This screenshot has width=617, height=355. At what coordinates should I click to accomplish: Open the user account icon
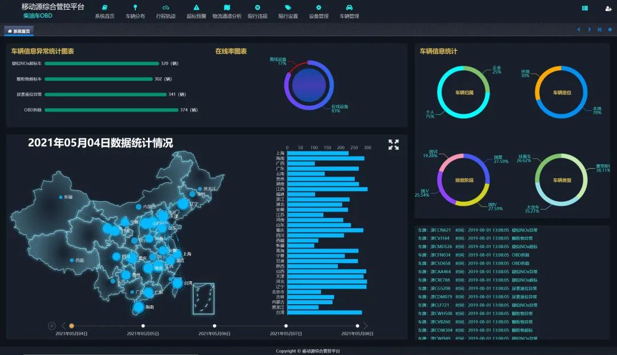coord(608,8)
